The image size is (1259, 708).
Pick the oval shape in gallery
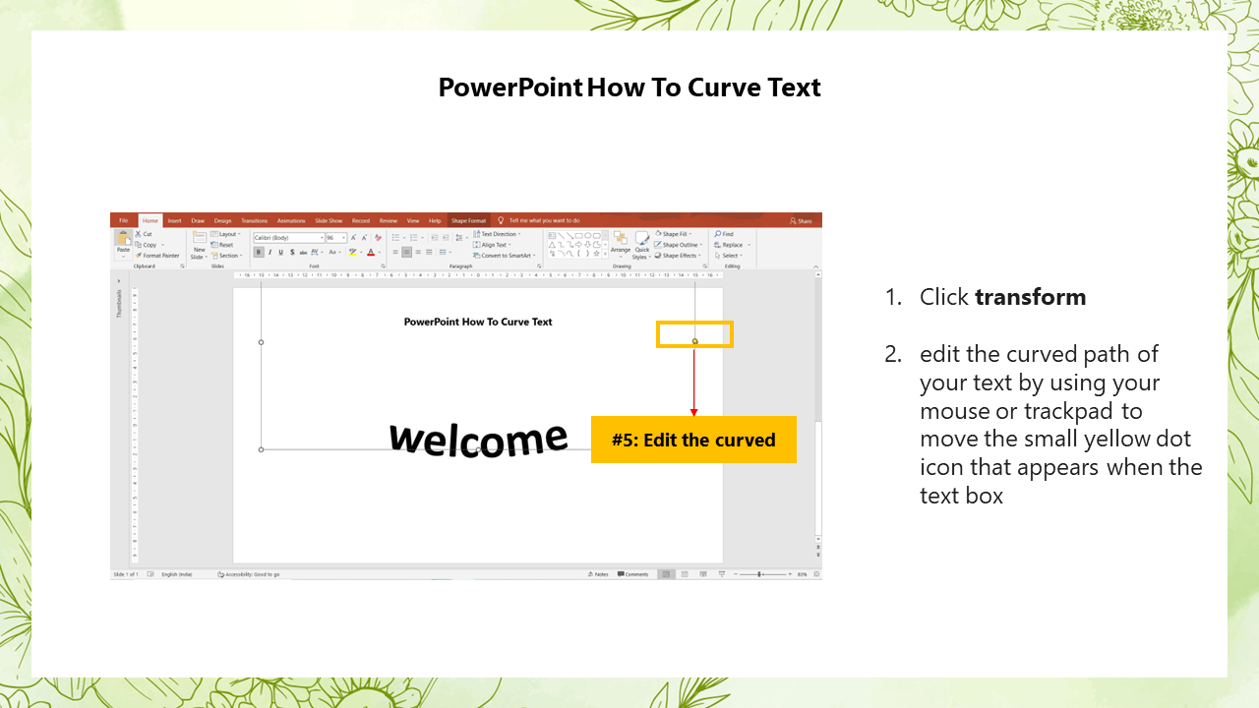tap(588, 235)
